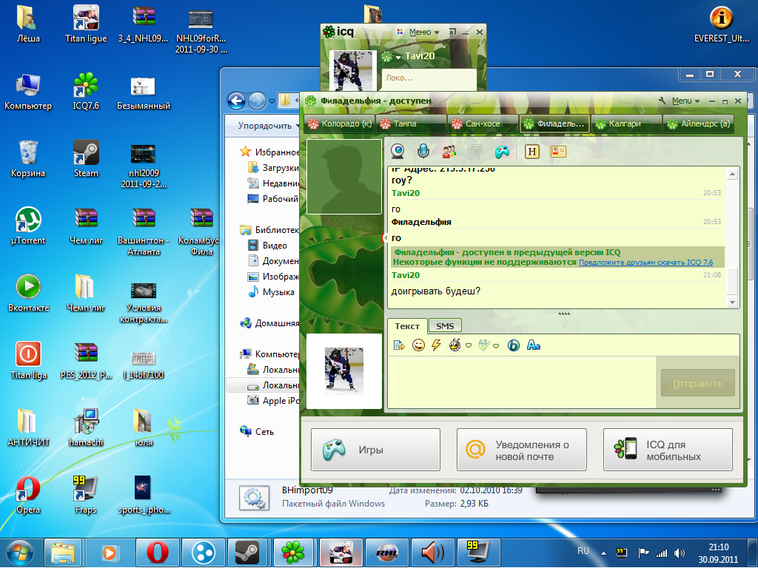Click the Игры button at bottom

click(x=375, y=450)
